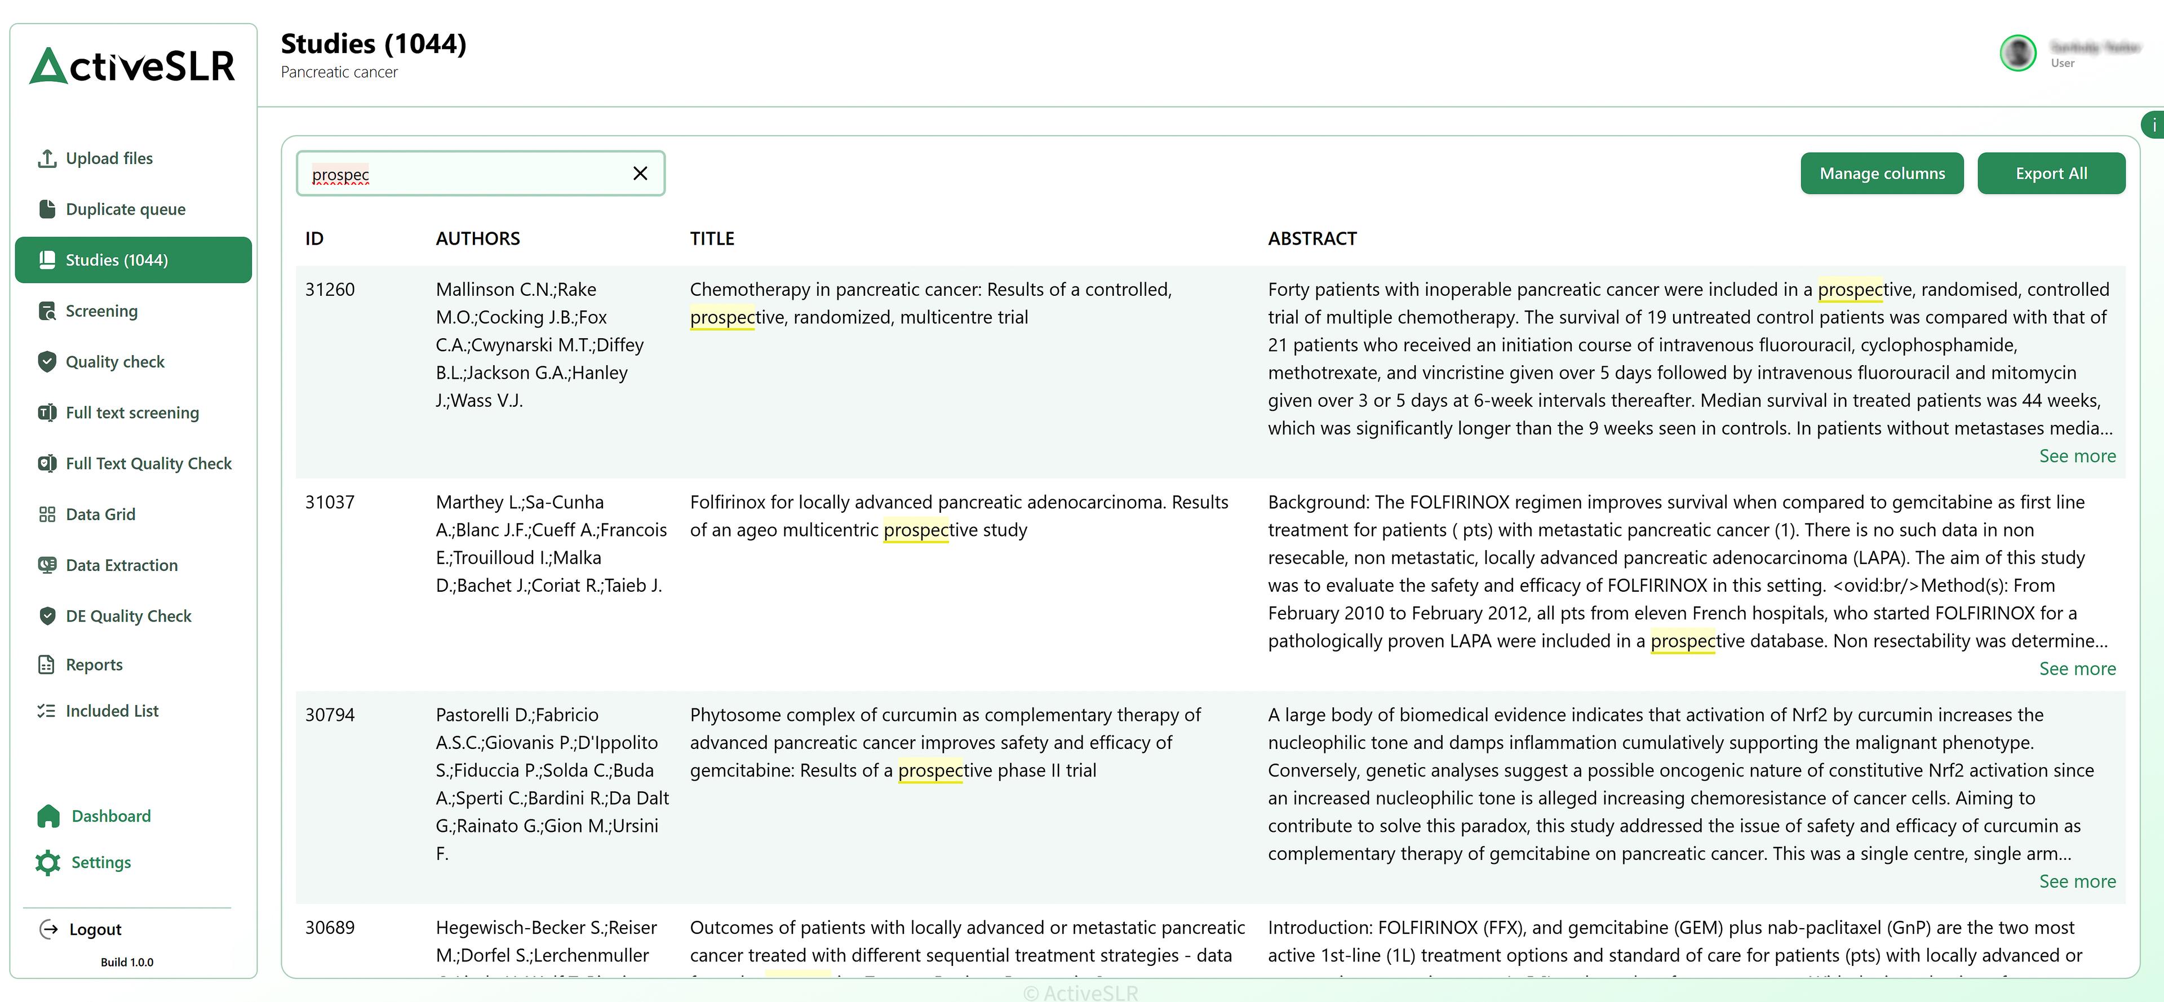Select Data Grid in sidebar
This screenshot has width=2164, height=1002.
point(101,514)
